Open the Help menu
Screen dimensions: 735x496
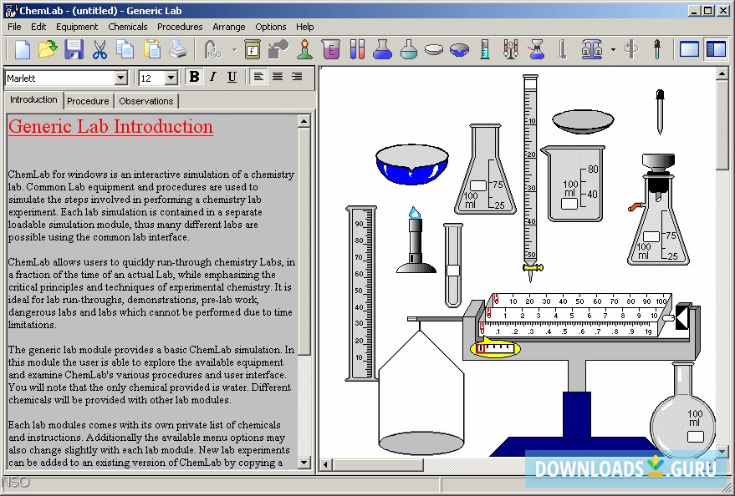coord(304,27)
